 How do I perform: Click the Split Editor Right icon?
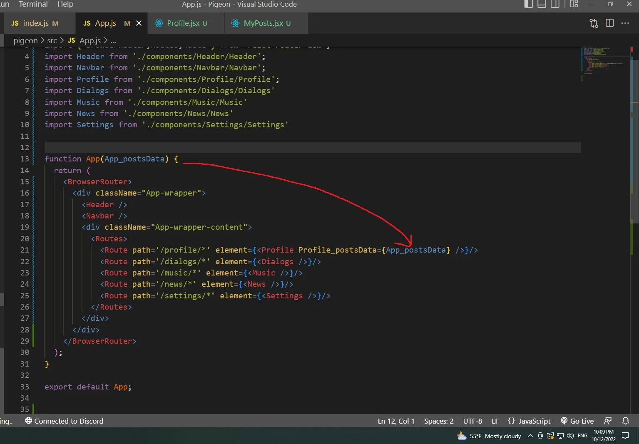pos(609,23)
